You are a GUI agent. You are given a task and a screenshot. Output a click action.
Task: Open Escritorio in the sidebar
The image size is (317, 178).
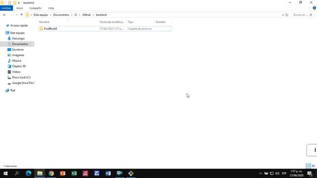point(18,49)
